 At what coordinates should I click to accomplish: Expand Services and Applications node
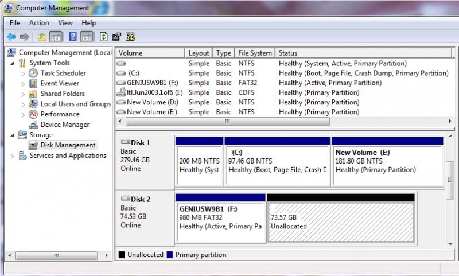click(x=13, y=156)
